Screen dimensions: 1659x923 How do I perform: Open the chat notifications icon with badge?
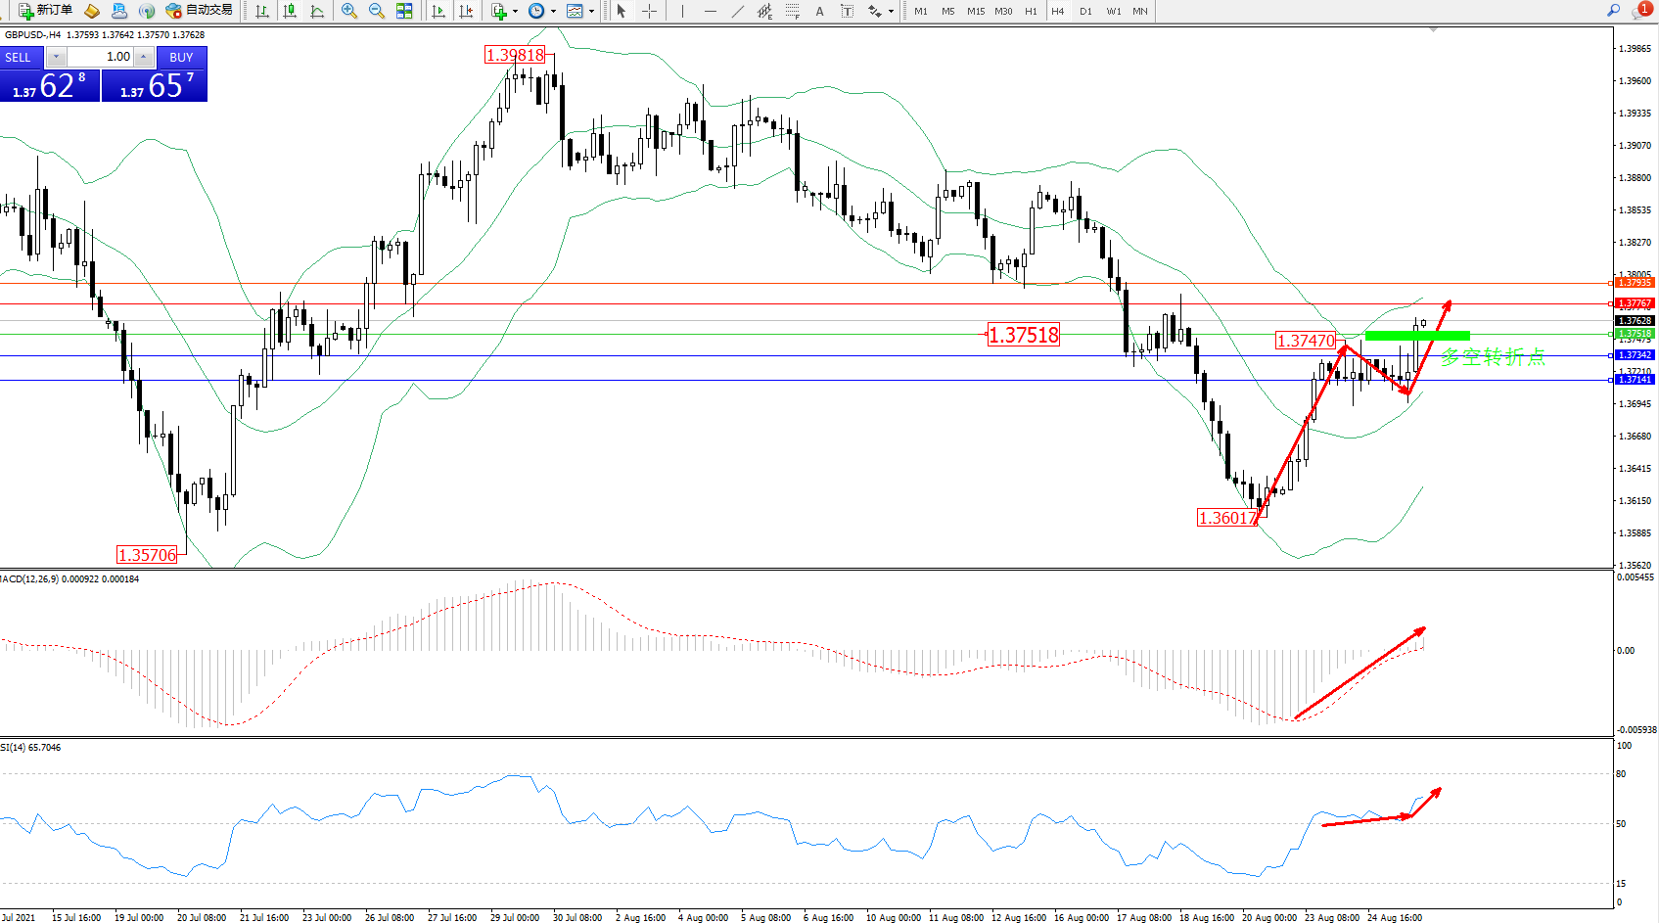tap(1640, 10)
